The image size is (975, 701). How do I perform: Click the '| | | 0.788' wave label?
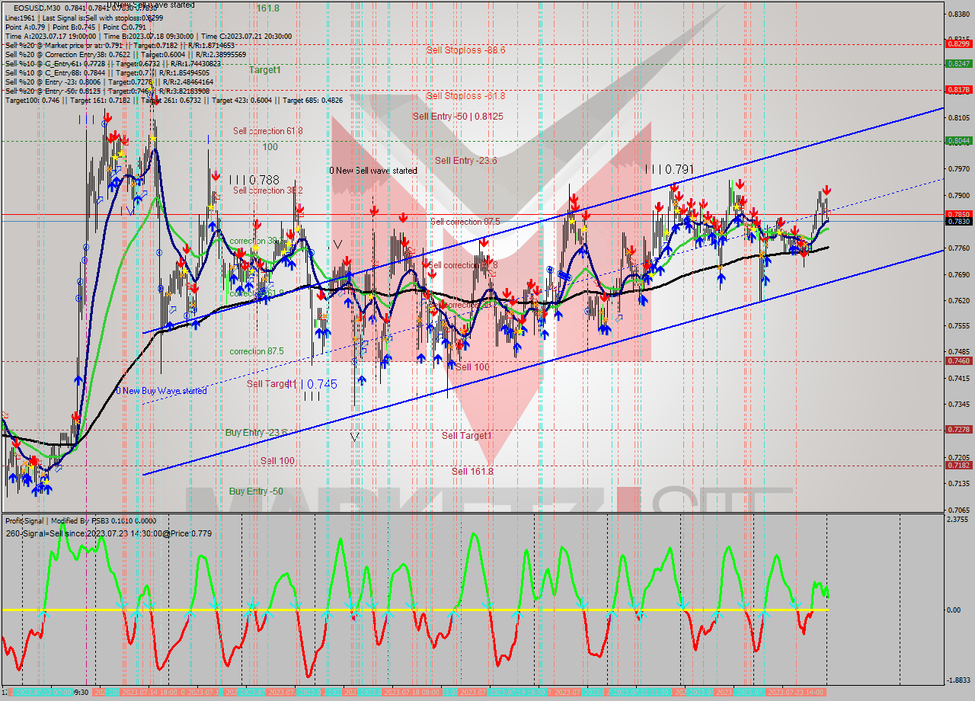(255, 180)
